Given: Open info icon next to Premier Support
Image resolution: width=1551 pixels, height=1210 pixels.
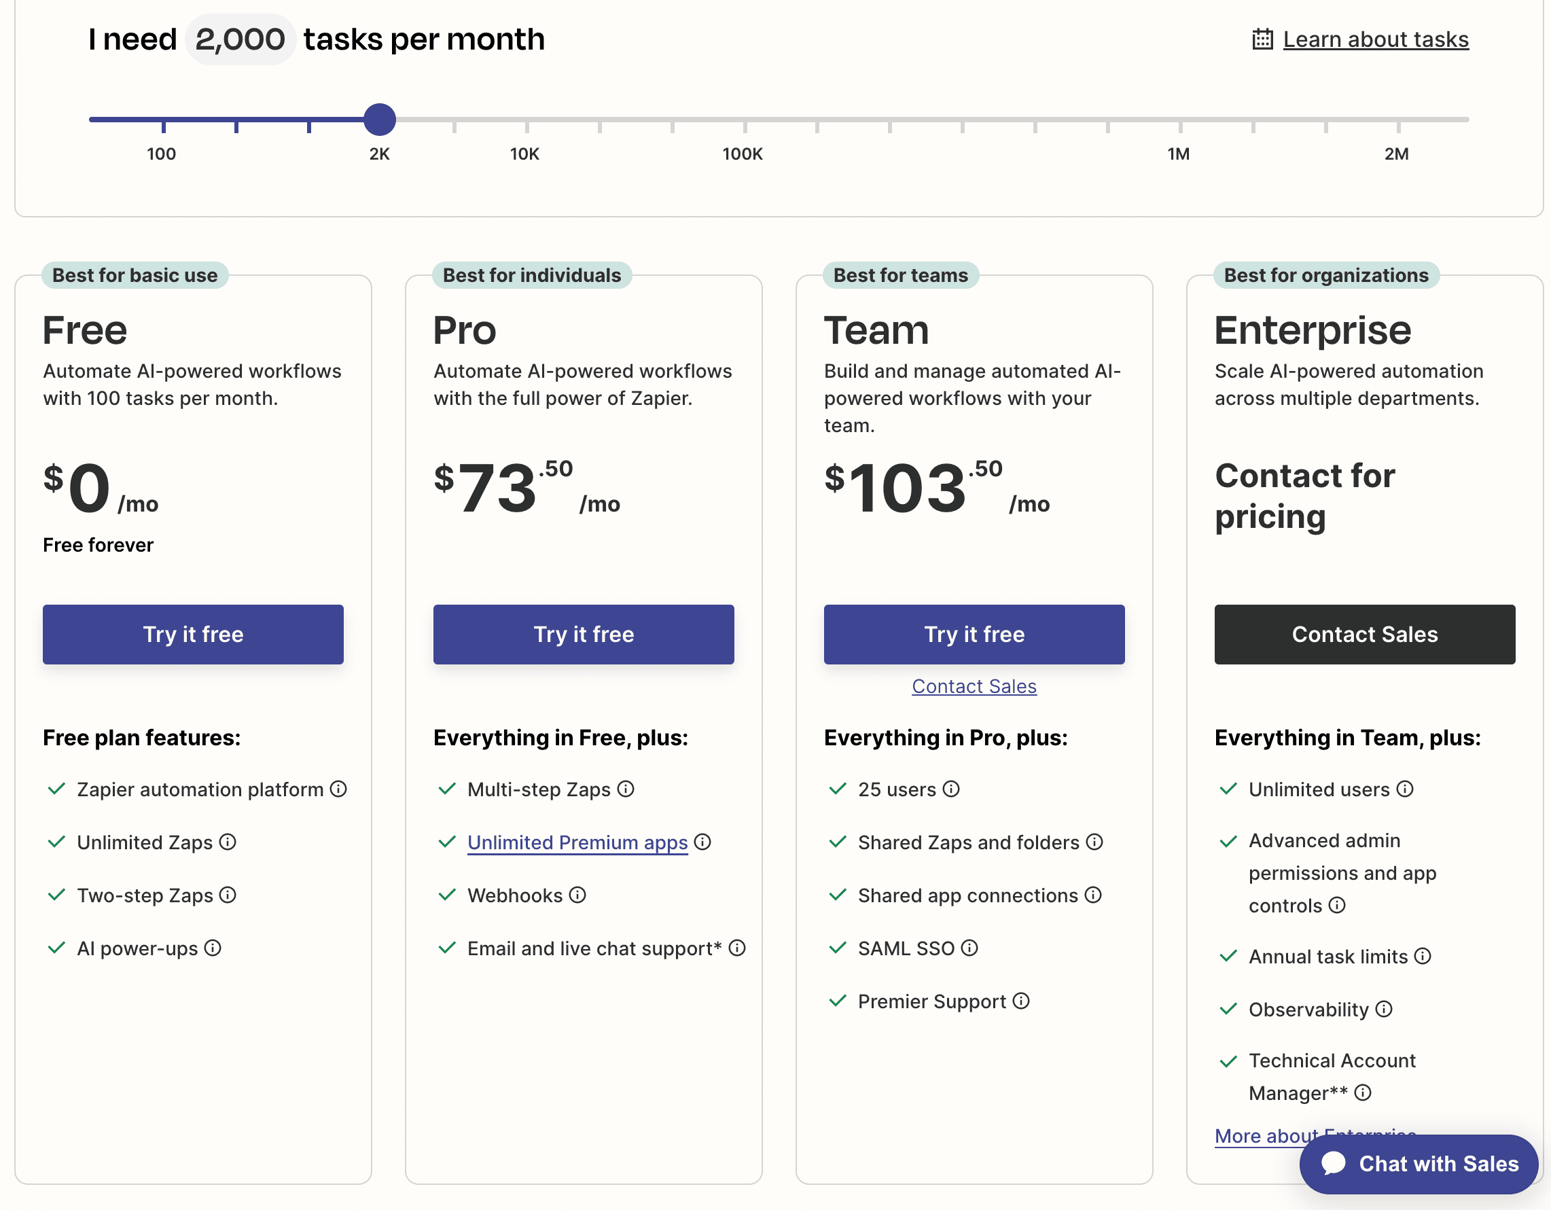Looking at the screenshot, I should tap(1021, 1001).
